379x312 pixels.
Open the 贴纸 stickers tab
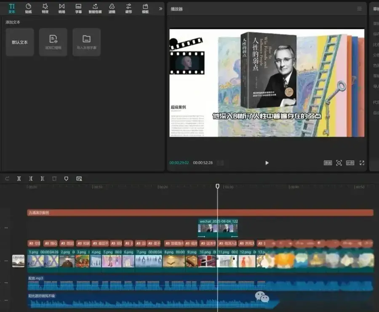[x=28, y=8]
